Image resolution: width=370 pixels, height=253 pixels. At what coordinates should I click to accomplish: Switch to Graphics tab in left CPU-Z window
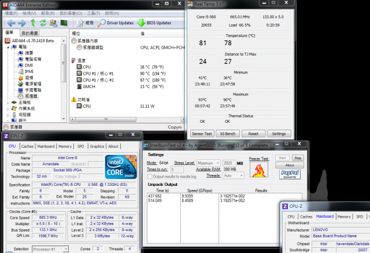pyautogui.click(x=97, y=146)
